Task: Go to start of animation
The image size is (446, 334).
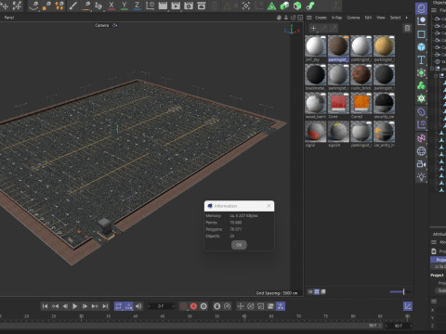Action: point(46,306)
